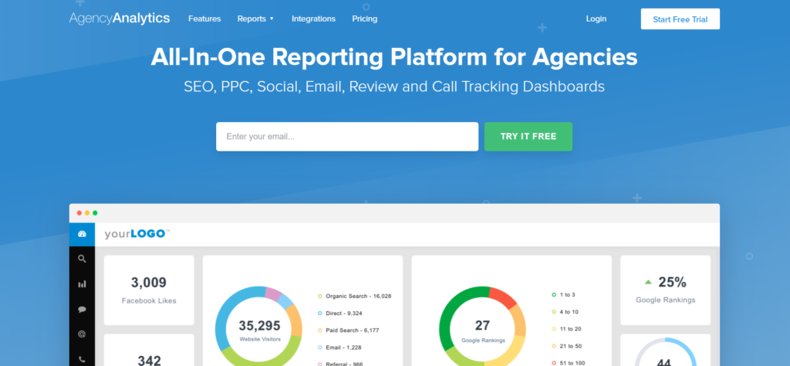The width and height of the screenshot is (790, 366).
Task: Click the green mockup window dot
Action: coord(95,213)
